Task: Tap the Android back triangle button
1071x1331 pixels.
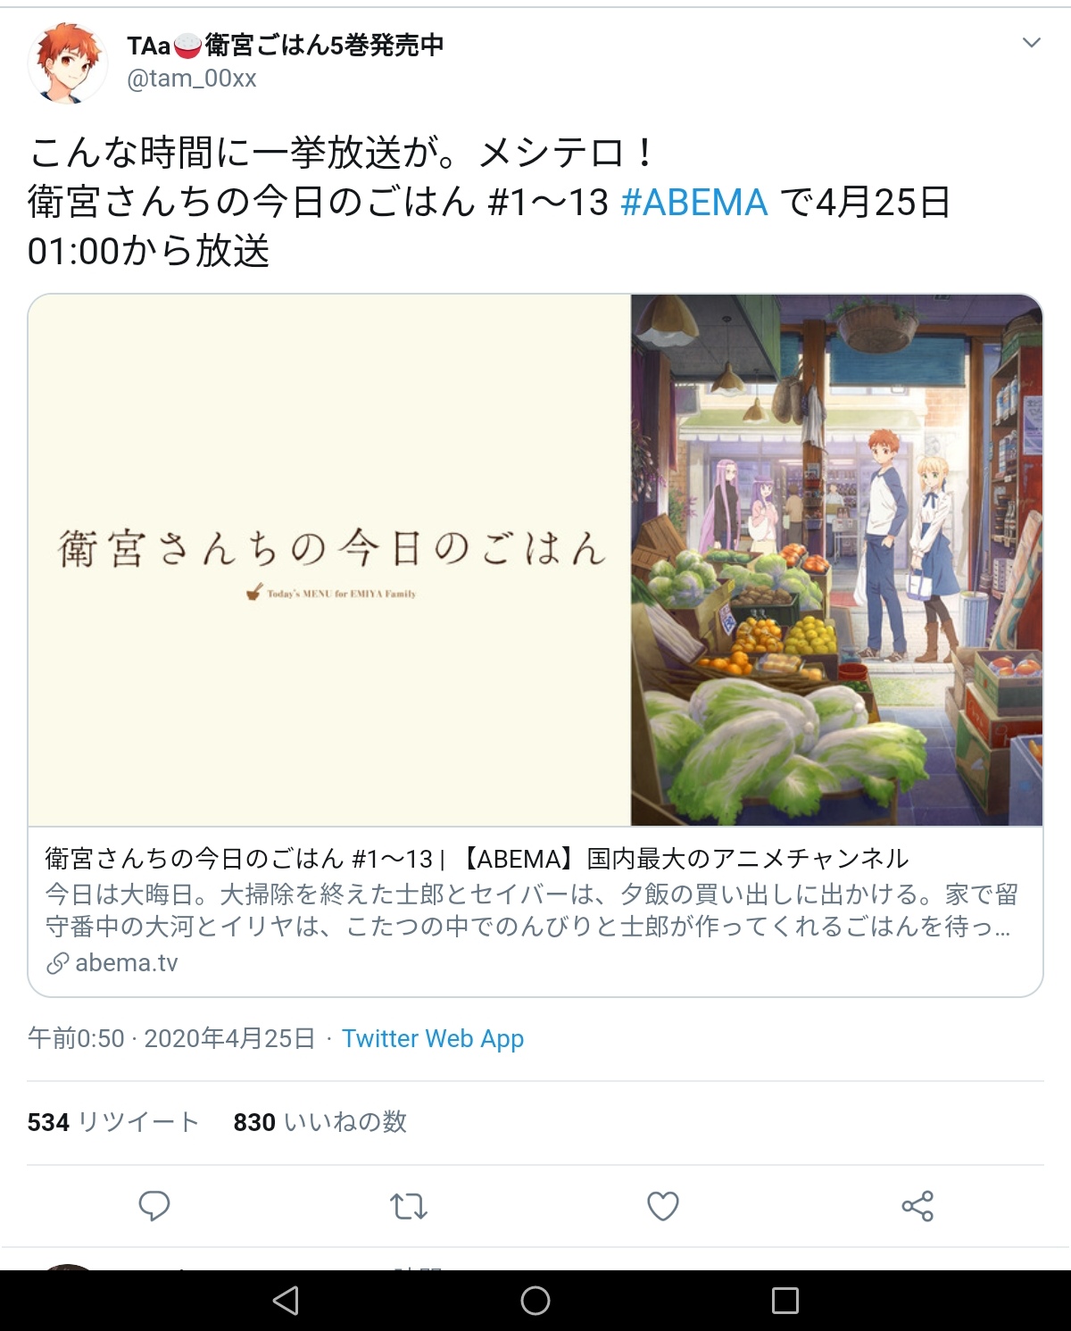Action: tap(286, 1301)
